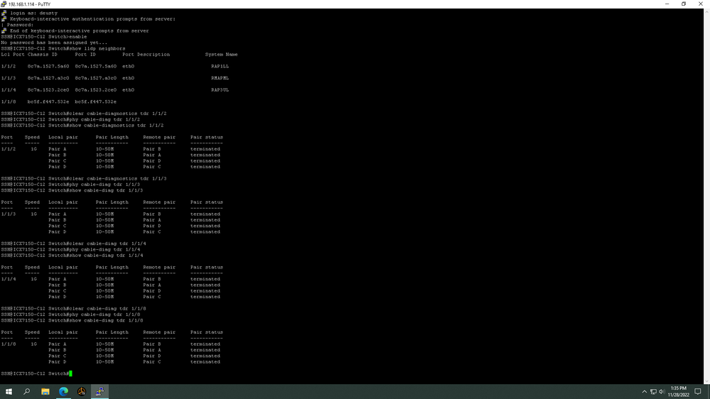Click the 'show cable-diag tdr 1/1/8' command
The width and height of the screenshot is (710, 399).
[x=107, y=320]
